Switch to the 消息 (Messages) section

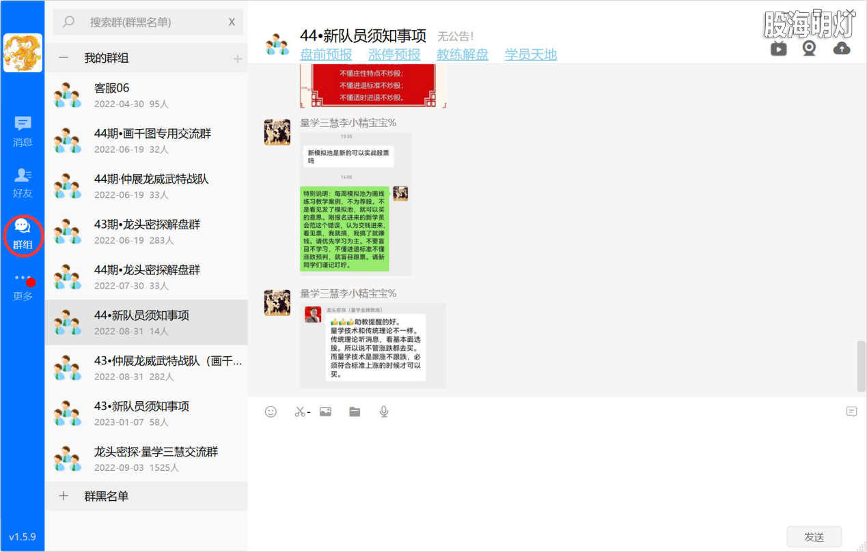point(23,131)
